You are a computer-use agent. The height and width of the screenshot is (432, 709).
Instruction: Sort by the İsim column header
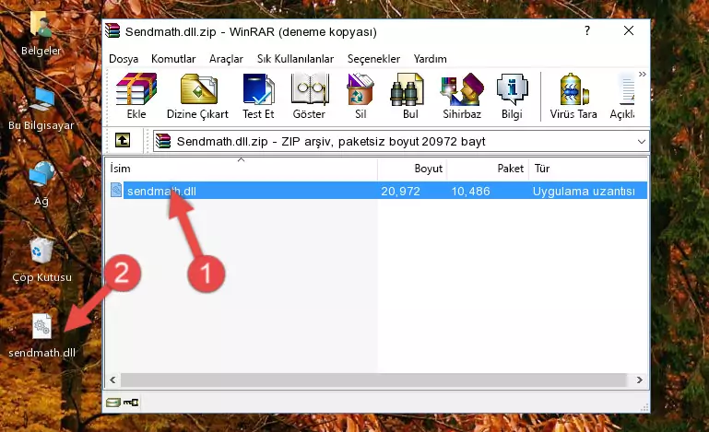(242, 168)
